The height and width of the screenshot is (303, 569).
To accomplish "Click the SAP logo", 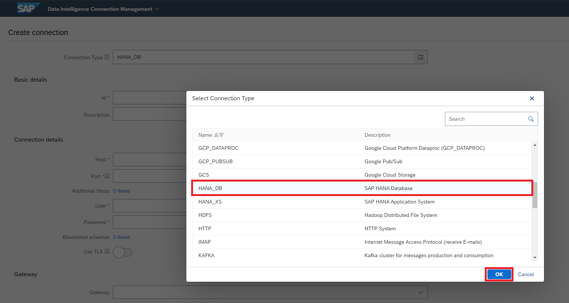I will [26, 9].
